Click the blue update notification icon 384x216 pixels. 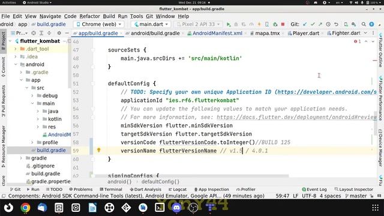tap(371, 24)
